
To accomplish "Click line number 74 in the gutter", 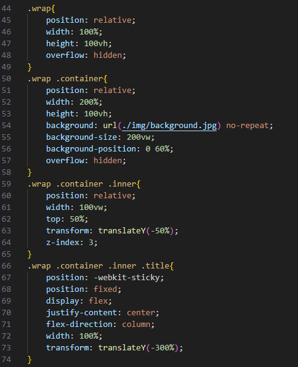I will (x=6, y=360).
